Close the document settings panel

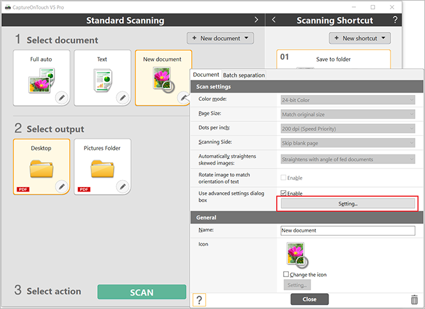point(309,299)
